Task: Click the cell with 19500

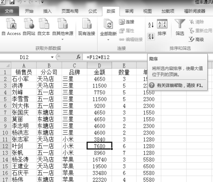Action: click(x=99, y=166)
